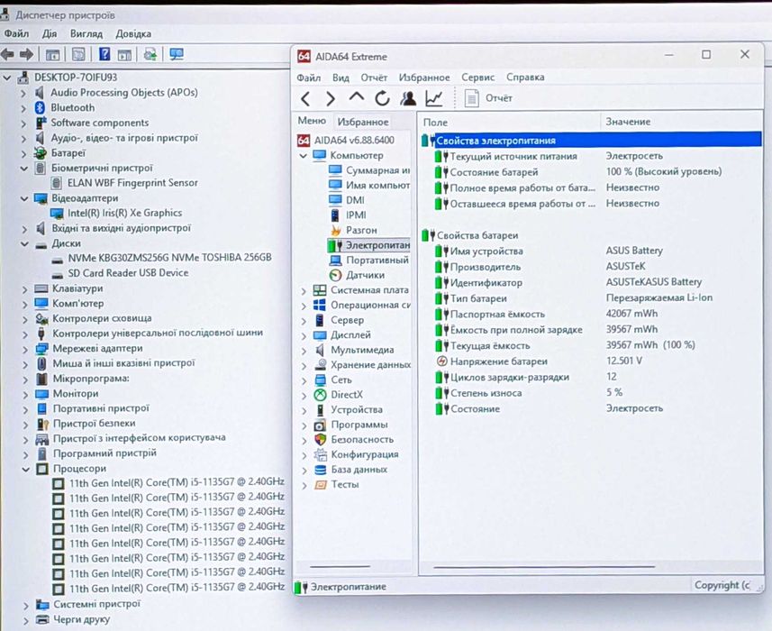Click the Отчёт report button in AIDA64 toolbar
The height and width of the screenshot is (631, 772).
pyautogui.click(x=488, y=98)
